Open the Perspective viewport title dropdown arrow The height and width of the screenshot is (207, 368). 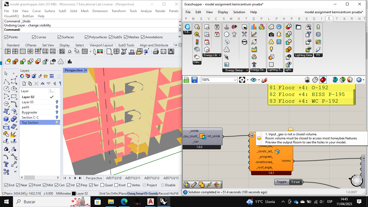(86, 70)
